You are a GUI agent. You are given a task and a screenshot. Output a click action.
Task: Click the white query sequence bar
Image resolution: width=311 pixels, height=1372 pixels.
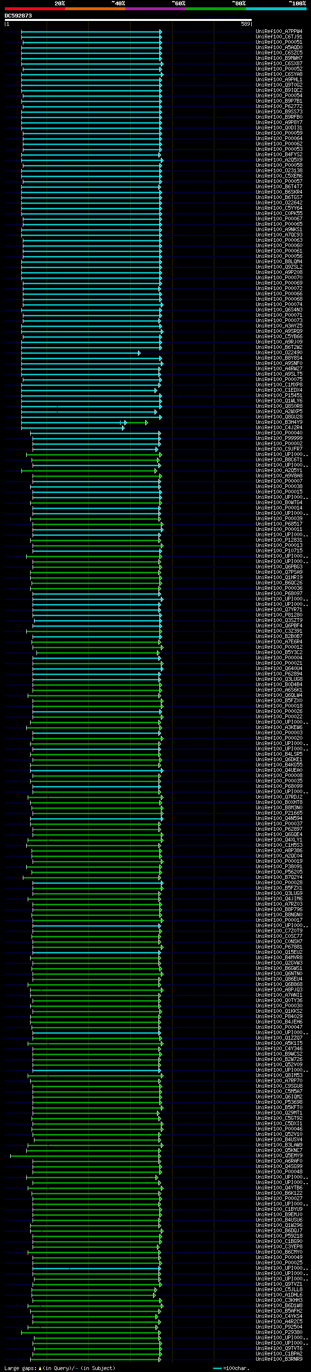(x=128, y=19)
